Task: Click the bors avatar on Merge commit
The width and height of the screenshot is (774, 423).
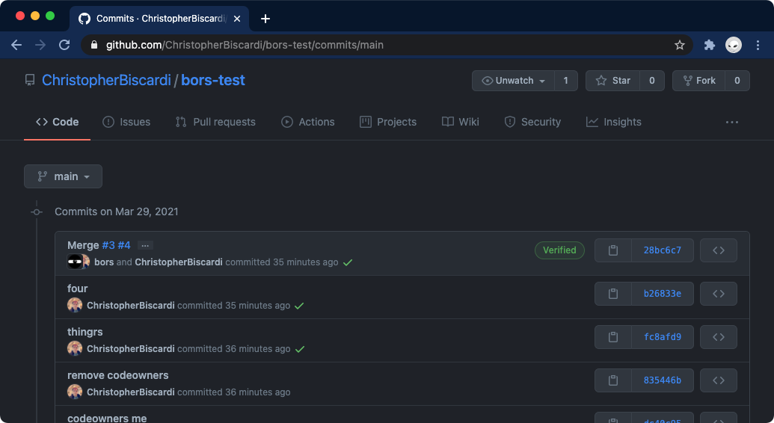Action: pos(75,262)
